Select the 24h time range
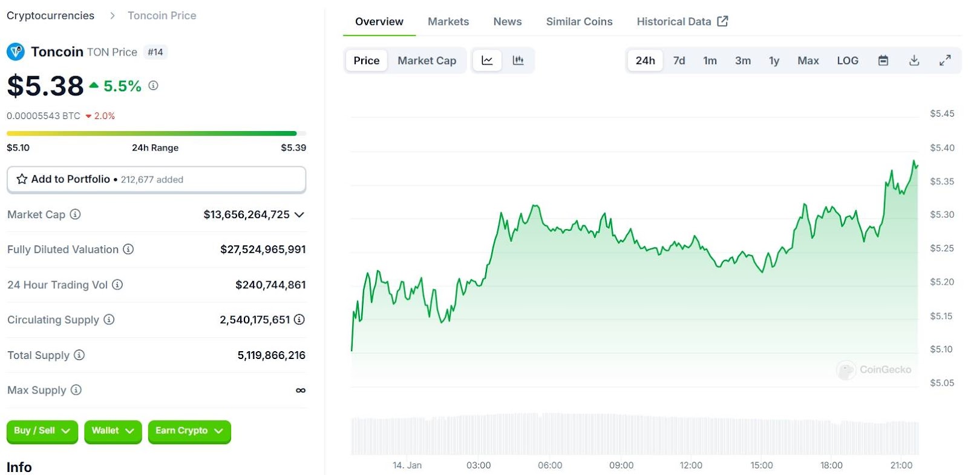 (x=646, y=60)
